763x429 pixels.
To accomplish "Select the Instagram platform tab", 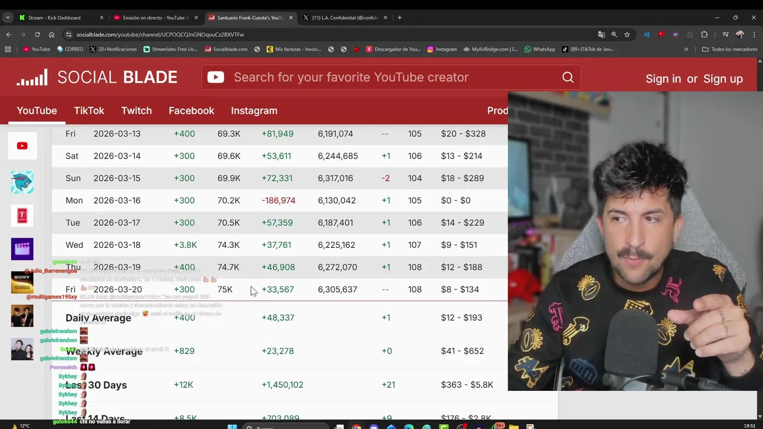I will point(254,111).
